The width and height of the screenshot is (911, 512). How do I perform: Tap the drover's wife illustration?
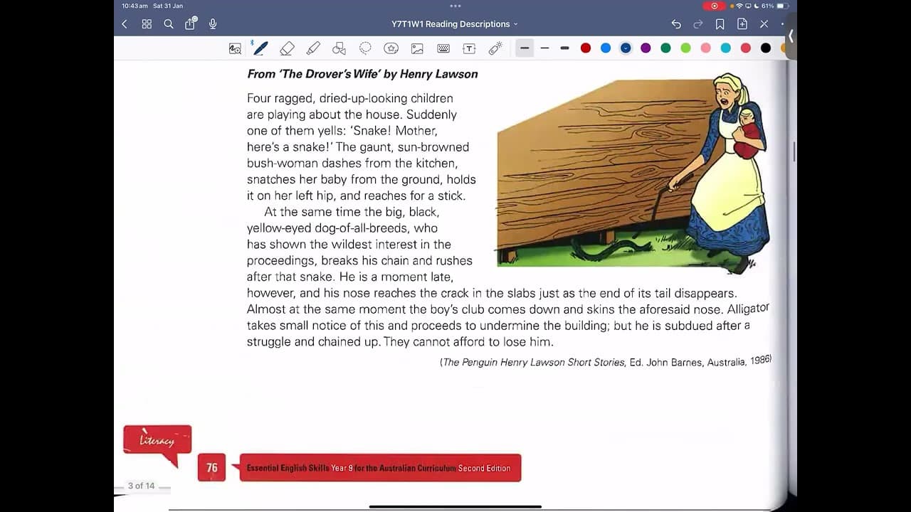click(633, 172)
